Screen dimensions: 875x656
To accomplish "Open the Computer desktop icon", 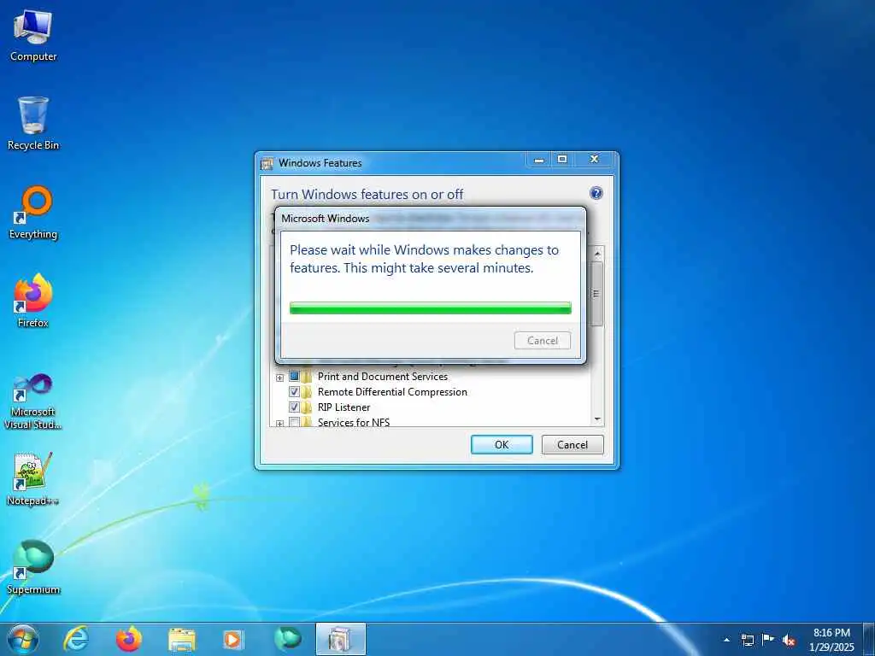I will pyautogui.click(x=33, y=36).
